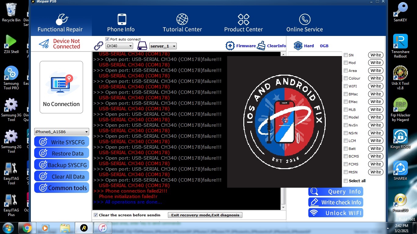Uncheck Clear the screen before sending
The height and width of the screenshot is (234, 417).
(96, 215)
